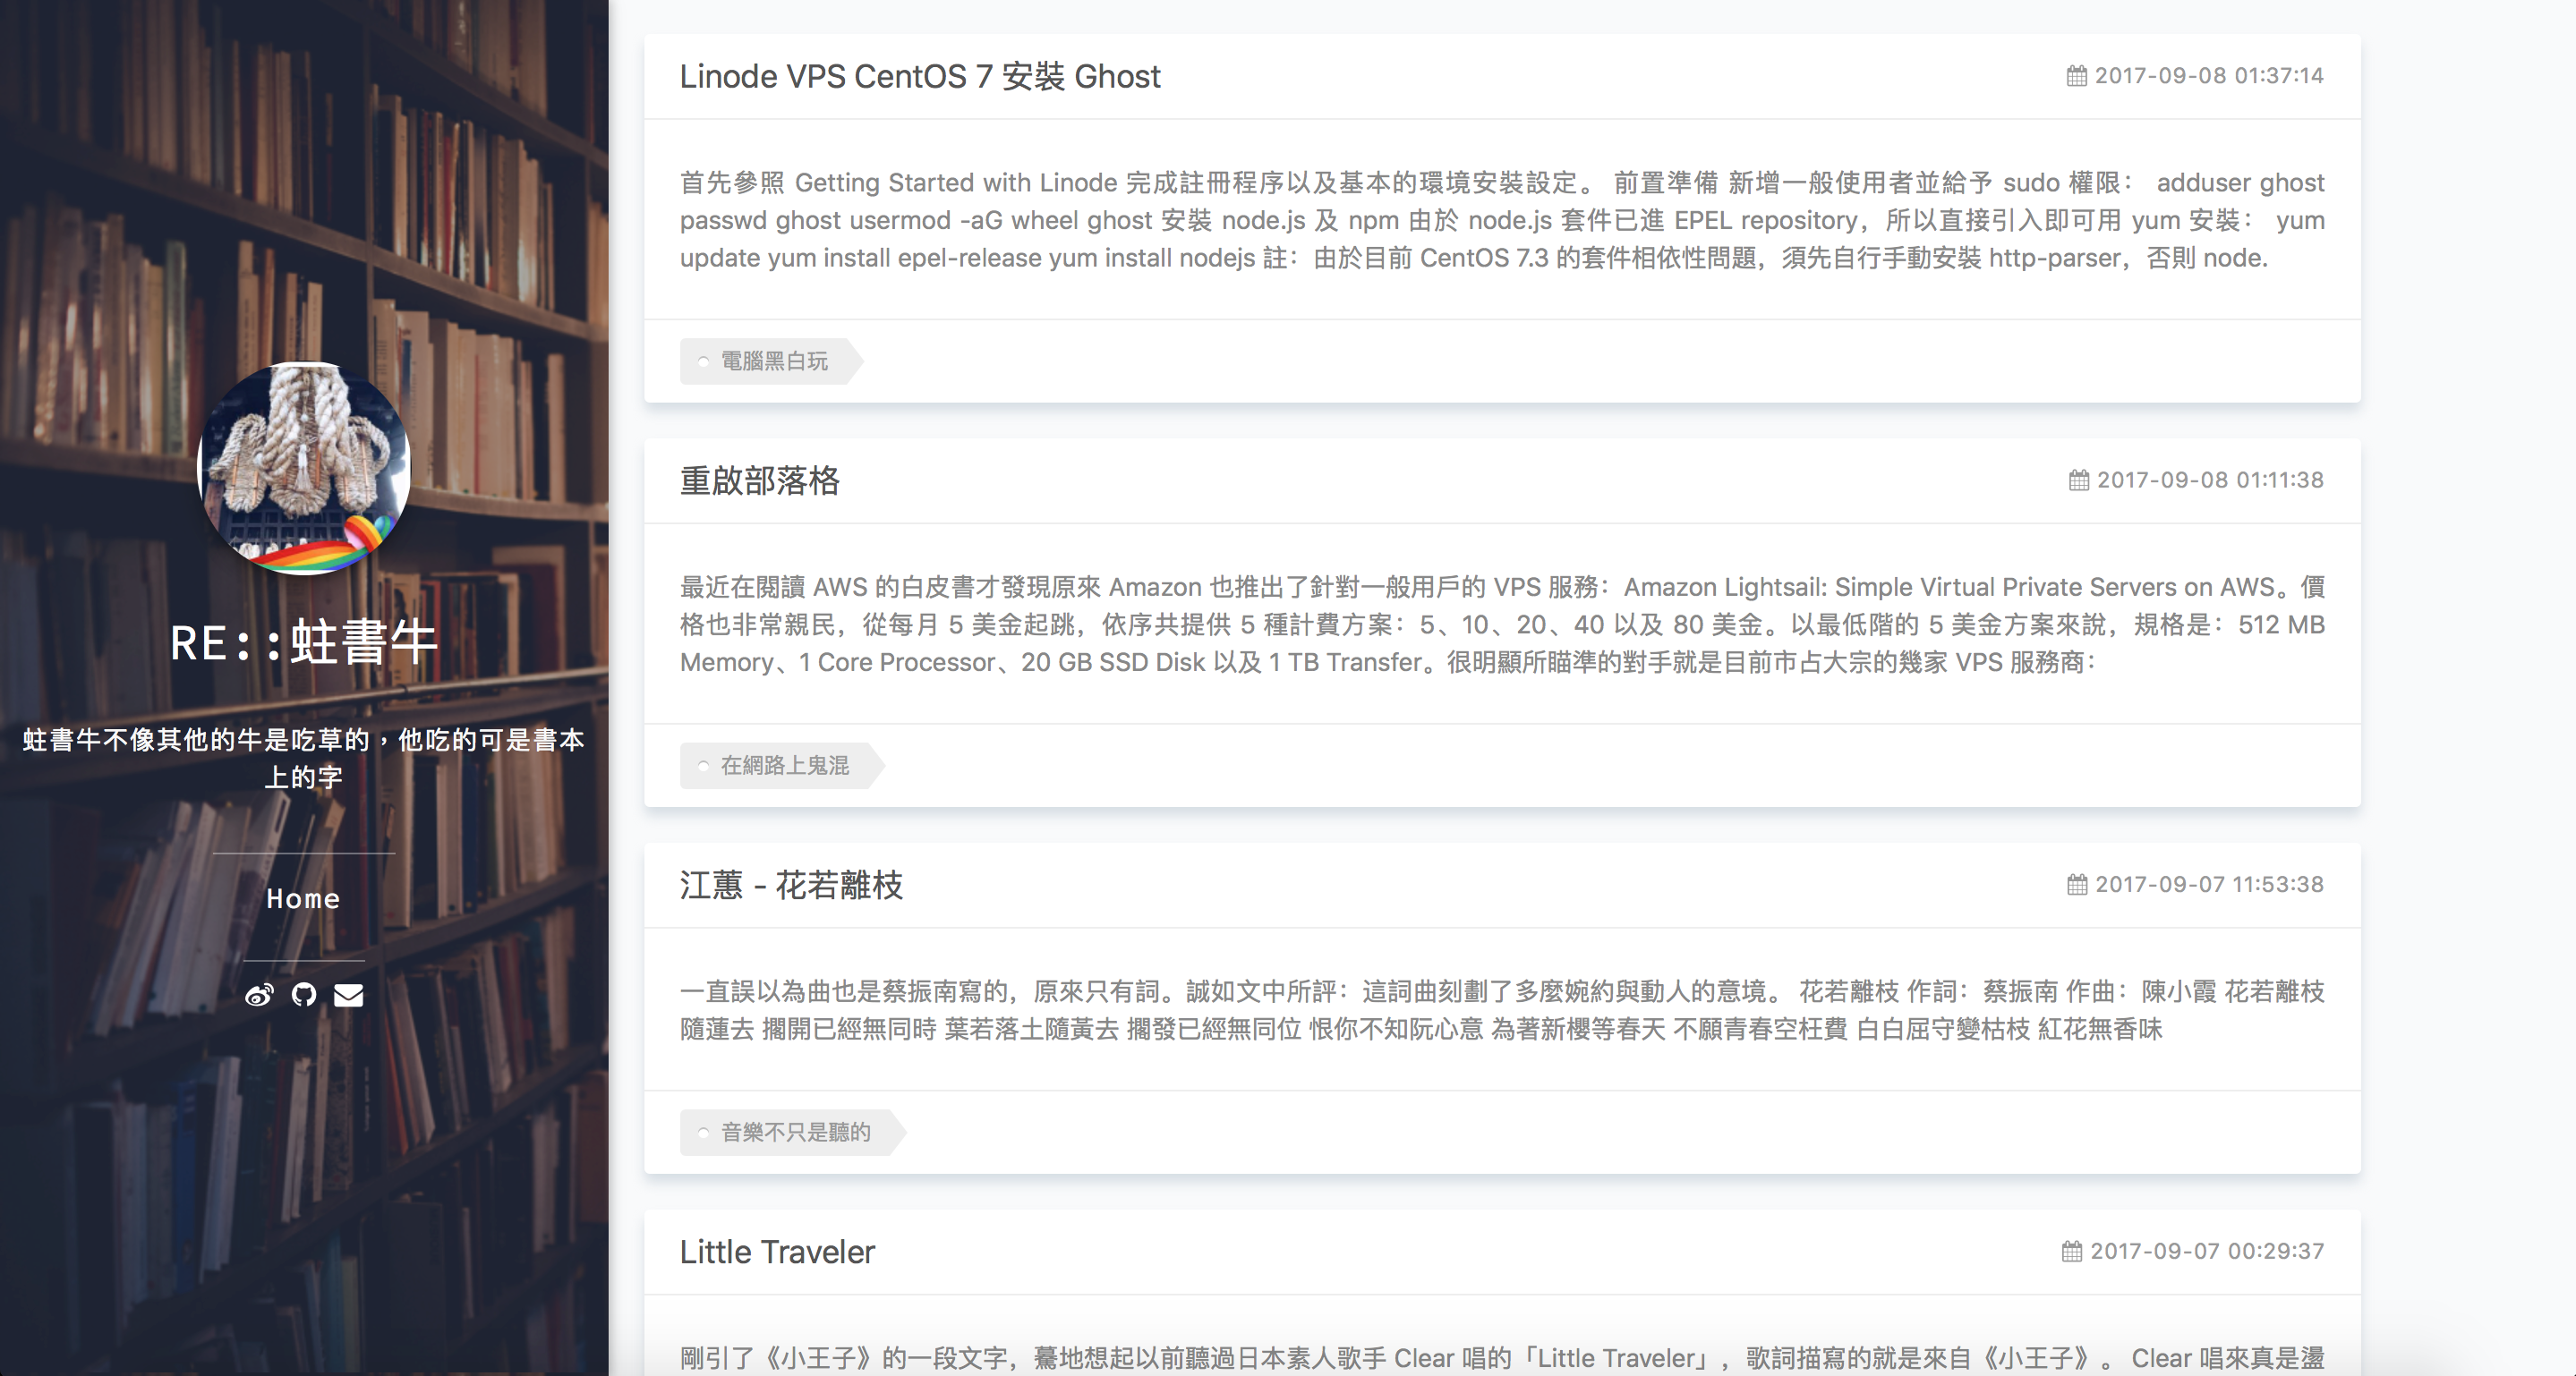Click the email envelope icon
Screen dimensions: 2576x1376
348,994
